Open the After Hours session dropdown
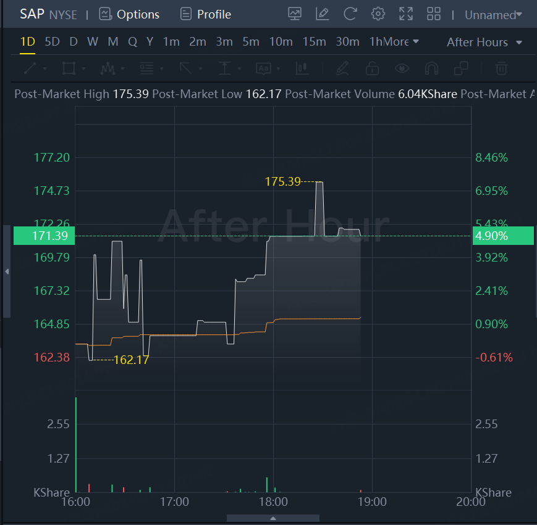Screen dimensions: 537x525 pos(484,42)
